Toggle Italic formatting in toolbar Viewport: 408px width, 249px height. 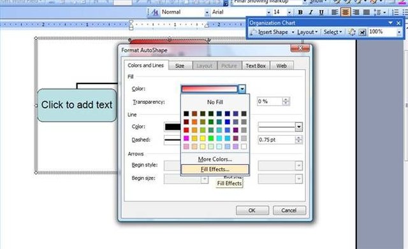click(x=310, y=12)
